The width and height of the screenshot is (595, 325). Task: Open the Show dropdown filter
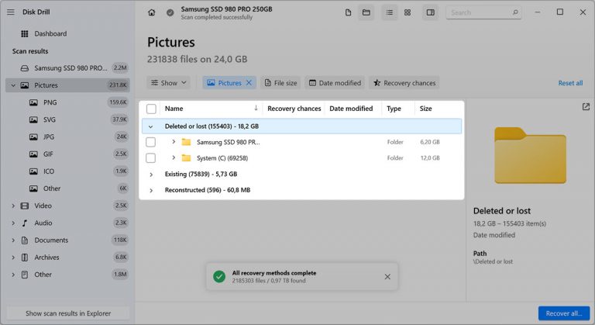[x=168, y=82]
